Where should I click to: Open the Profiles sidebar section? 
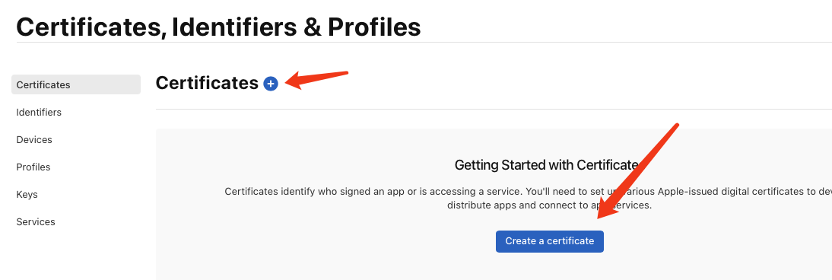(33, 167)
